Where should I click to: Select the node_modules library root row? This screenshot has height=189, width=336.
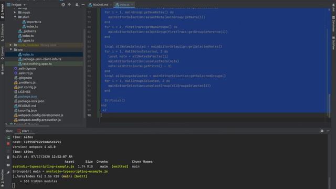tap(44, 45)
